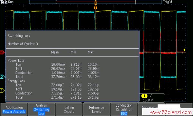Screen dimensions: 193x116
Task: Click the orange trigger position T marker
Action: (96, 8)
